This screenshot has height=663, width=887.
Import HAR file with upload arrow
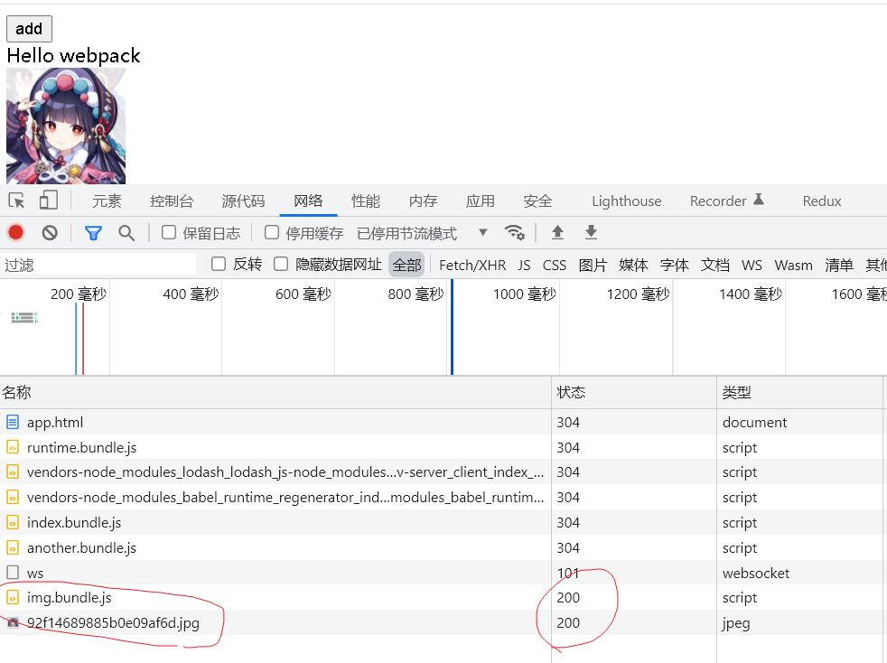pyautogui.click(x=558, y=232)
